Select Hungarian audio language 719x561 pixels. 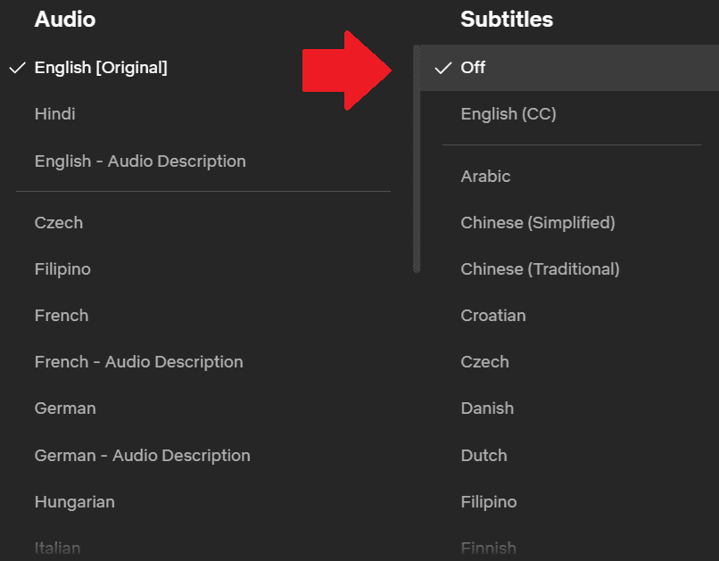click(x=75, y=502)
